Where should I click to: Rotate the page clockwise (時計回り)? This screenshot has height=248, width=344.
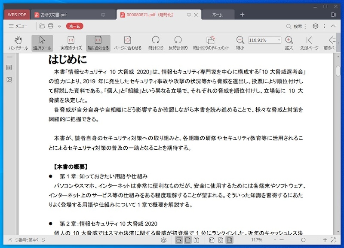pyautogui.click(x=156, y=43)
